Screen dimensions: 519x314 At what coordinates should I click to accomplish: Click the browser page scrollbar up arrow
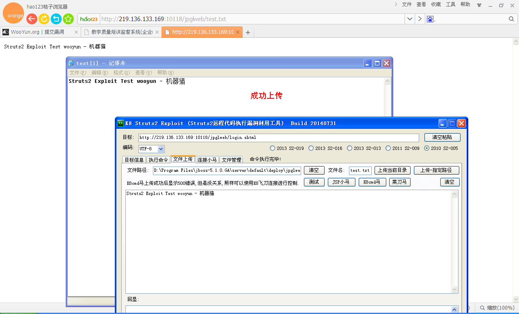pos(516,41)
